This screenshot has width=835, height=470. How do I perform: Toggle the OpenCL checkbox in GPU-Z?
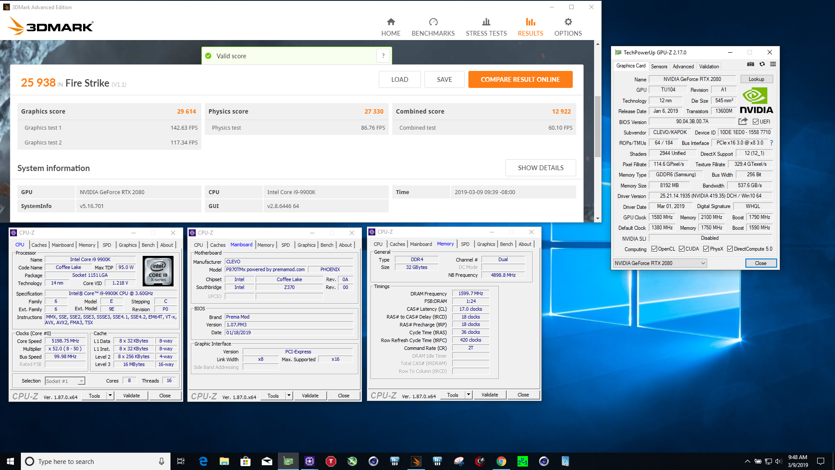[654, 249]
